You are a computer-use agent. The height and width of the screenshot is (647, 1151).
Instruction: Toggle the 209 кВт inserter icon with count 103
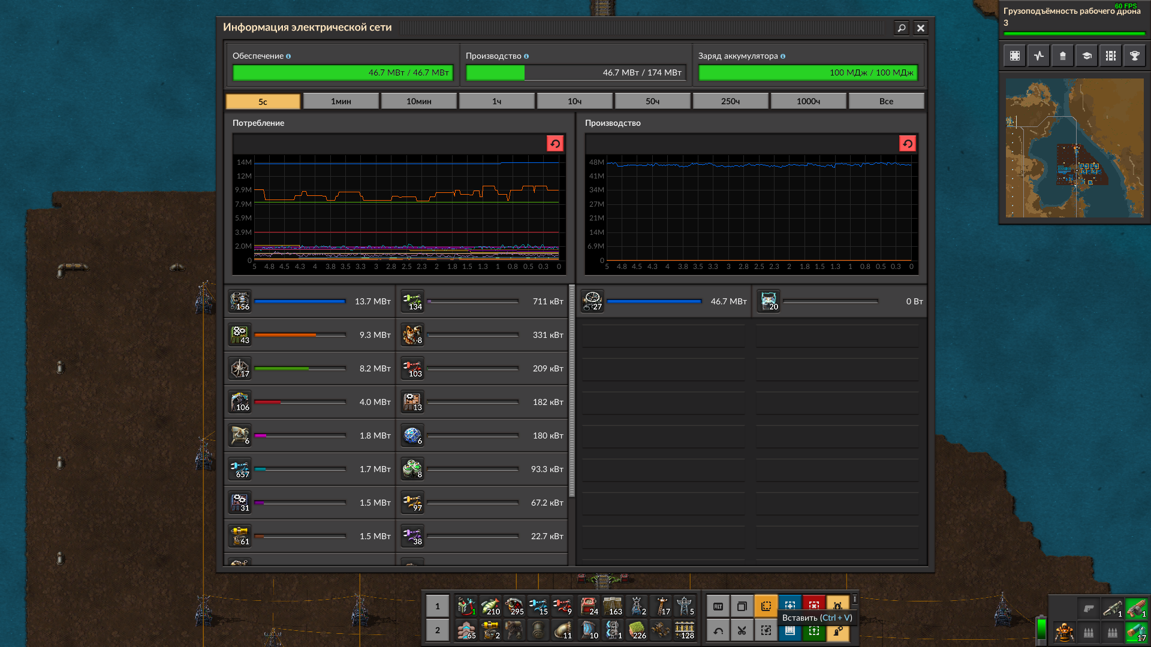point(412,368)
